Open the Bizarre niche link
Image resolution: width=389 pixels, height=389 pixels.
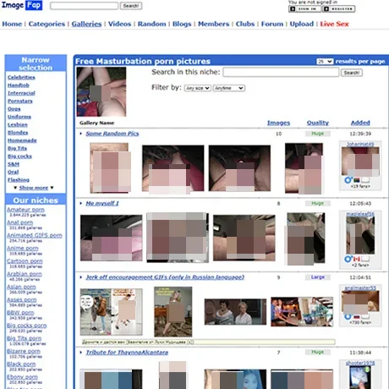point(24,352)
